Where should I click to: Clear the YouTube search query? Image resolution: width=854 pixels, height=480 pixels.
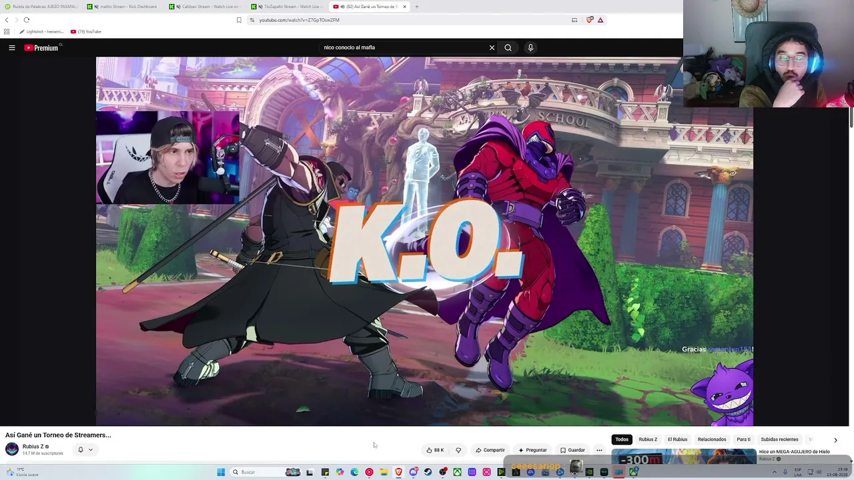point(492,47)
